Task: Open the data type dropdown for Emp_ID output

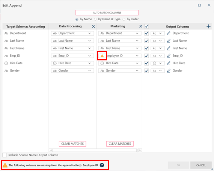Action: point(158,56)
